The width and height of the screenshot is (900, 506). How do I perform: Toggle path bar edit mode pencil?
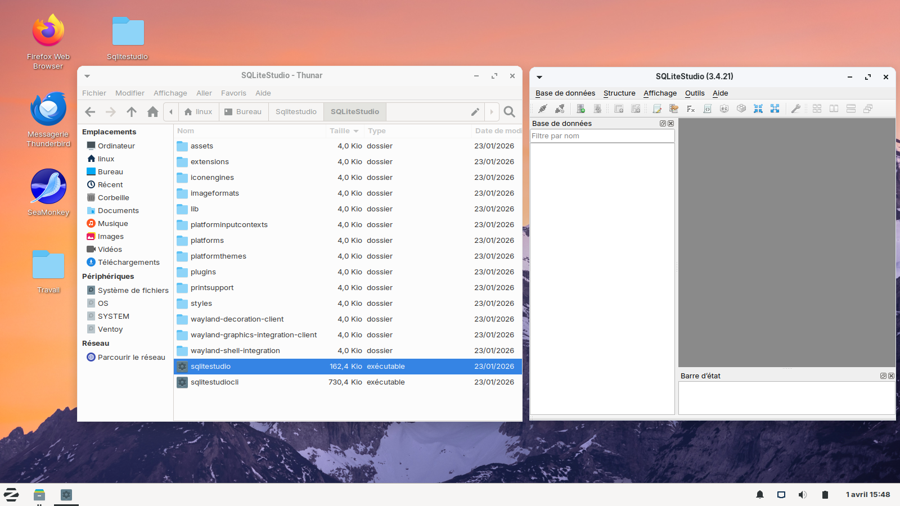tap(475, 112)
